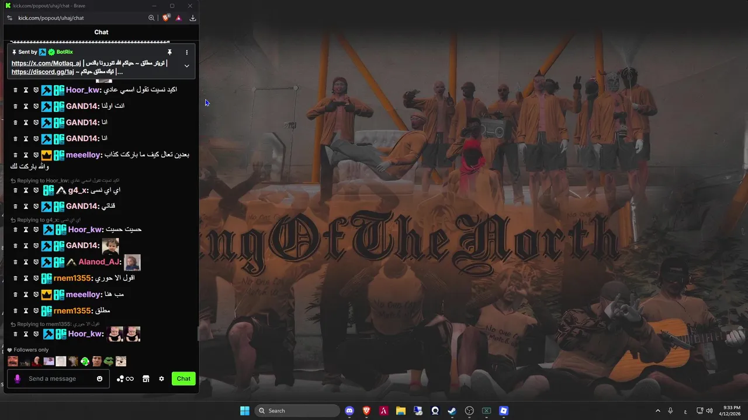Open the https://discord.gg/1aj link
Screen dimensions: 748x420
coord(43,72)
